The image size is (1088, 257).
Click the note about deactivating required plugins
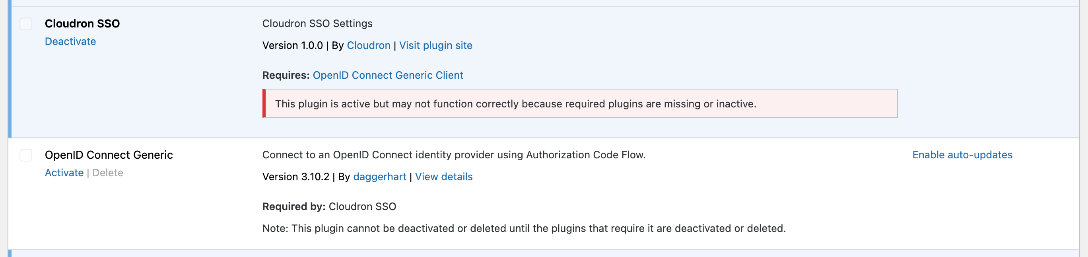point(524,228)
